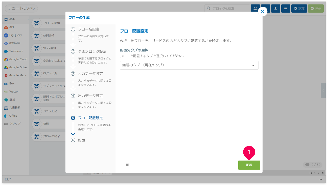Select the 並列分岐 block
This screenshot has width=328, height=186.
point(49,36)
